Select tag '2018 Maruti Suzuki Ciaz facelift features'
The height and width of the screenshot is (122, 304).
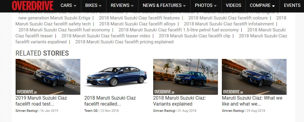(139, 18)
